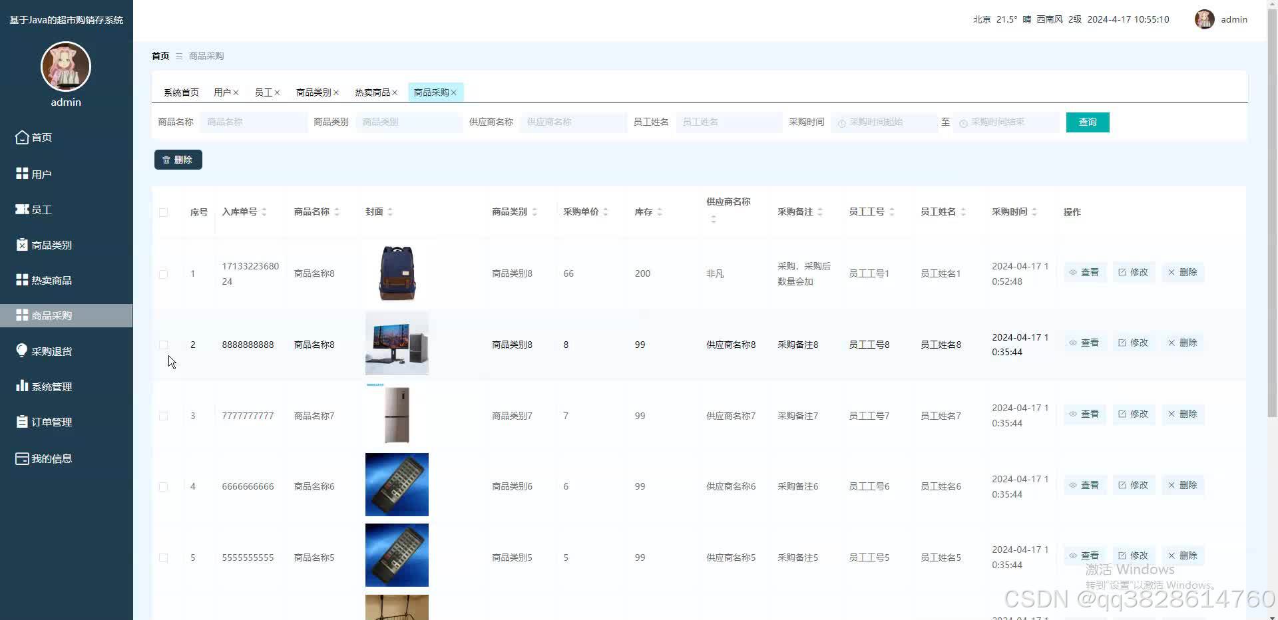Screen dimensions: 1278x620
Task: Focus the 商品名称 search field
Action: point(254,122)
